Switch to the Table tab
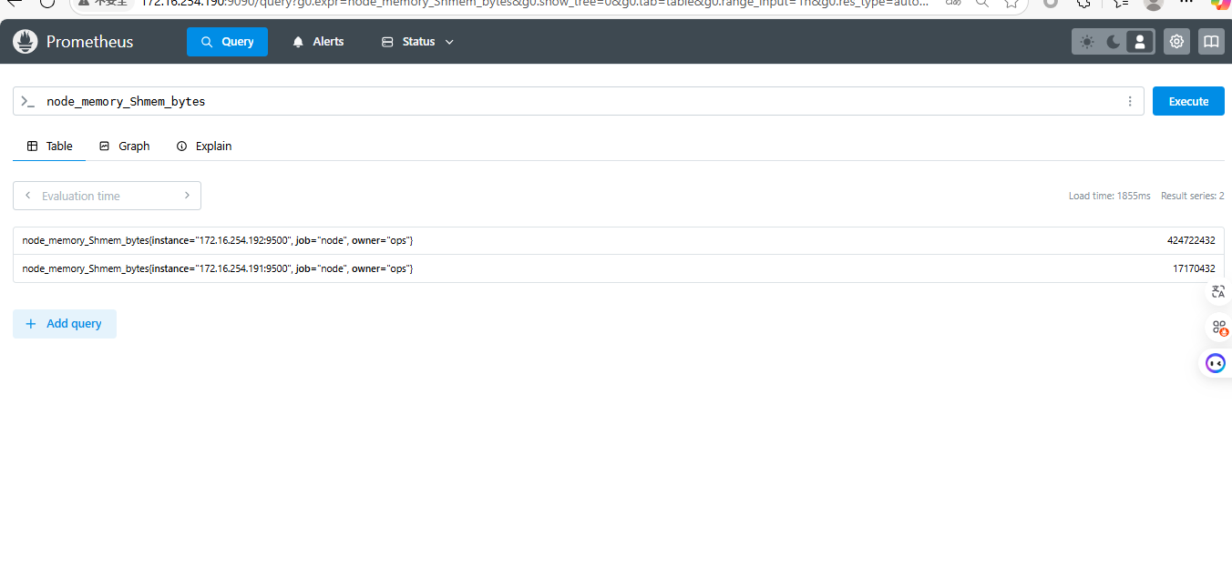Image resolution: width=1232 pixels, height=576 pixels. (49, 146)
